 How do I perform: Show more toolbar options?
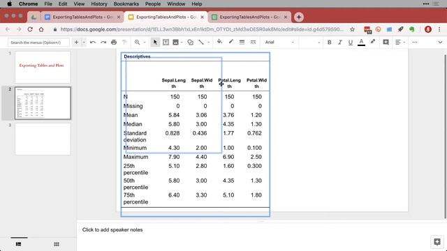click(415, 42)
